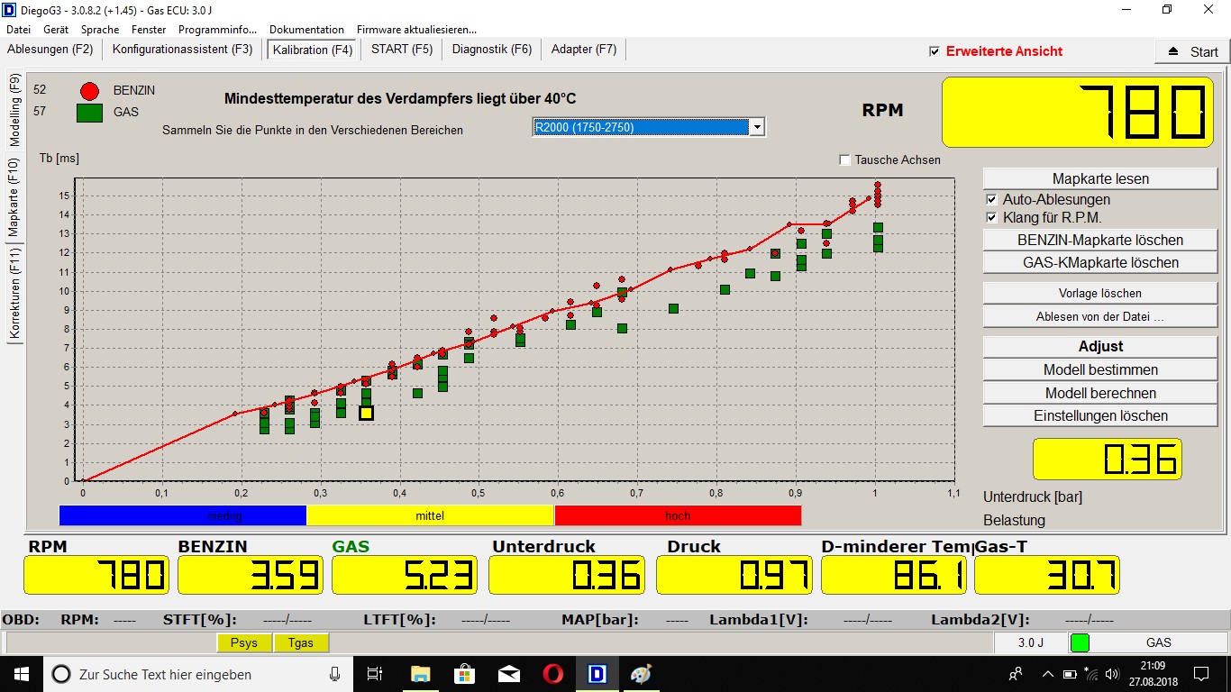Click the Psys status button
The image size is (1231, 692).
[244, 642]
